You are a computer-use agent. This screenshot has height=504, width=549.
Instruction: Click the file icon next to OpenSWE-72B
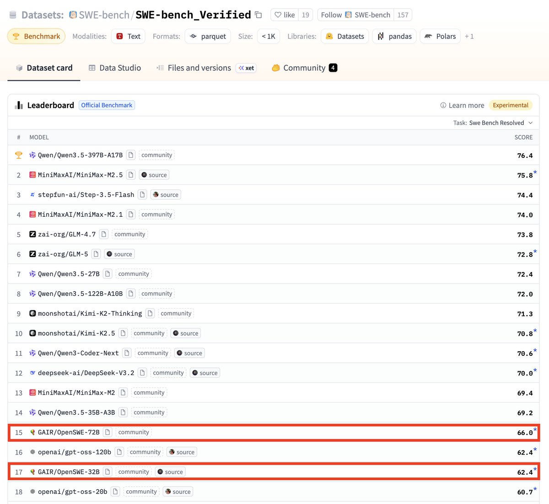(108, 432)
